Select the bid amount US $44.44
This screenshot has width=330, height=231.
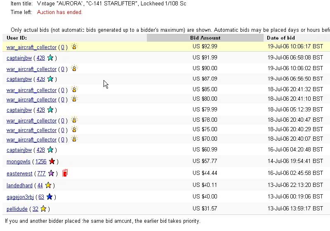point(205,173)
